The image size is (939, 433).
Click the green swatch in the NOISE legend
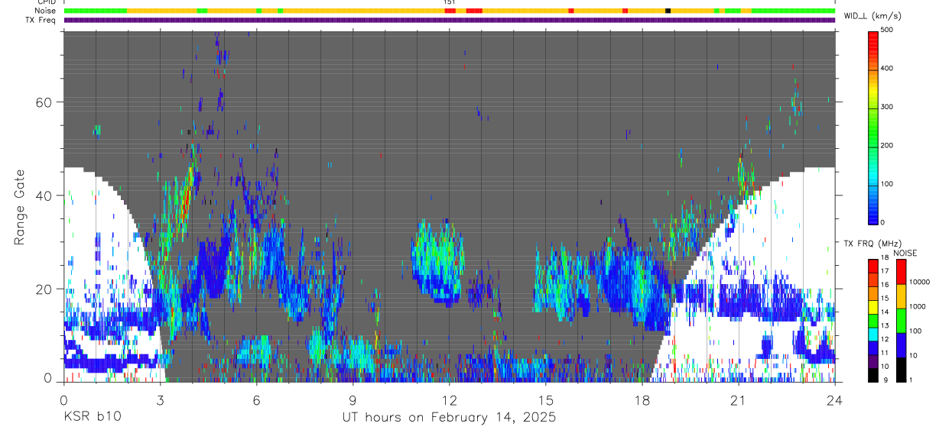(901, 320)
